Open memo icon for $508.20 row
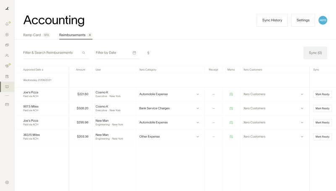Image resolution: width=336 pixels, height=191 pixels. pyautogui.click(x=231, y=108)
